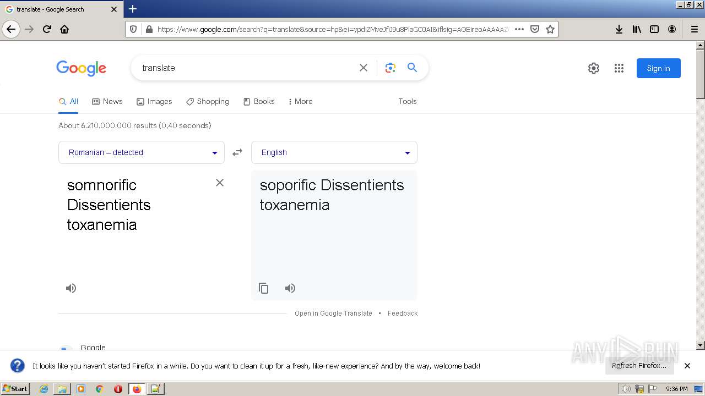Select the All results tab

tap(69, 101)
